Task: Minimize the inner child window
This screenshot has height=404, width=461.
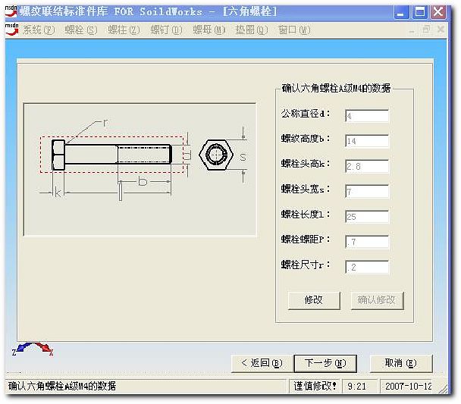Action: pyautogui.click(x=412, y=30)
